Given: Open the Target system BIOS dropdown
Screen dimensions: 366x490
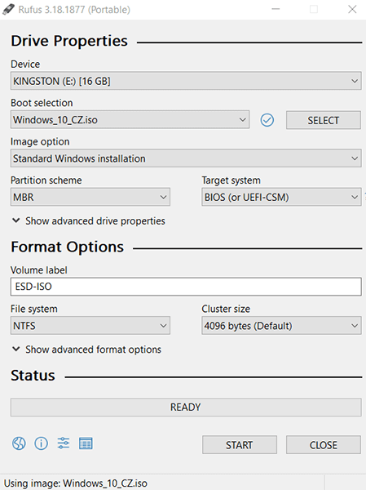Looking at the screenshot, I should pyautogui.click(x=281, y=197).
